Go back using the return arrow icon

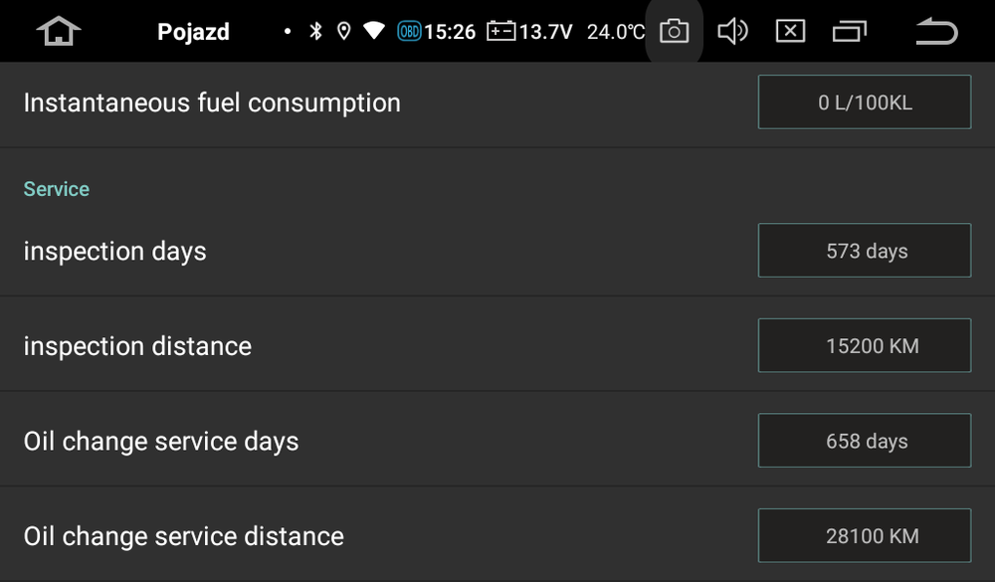point(935,31)
